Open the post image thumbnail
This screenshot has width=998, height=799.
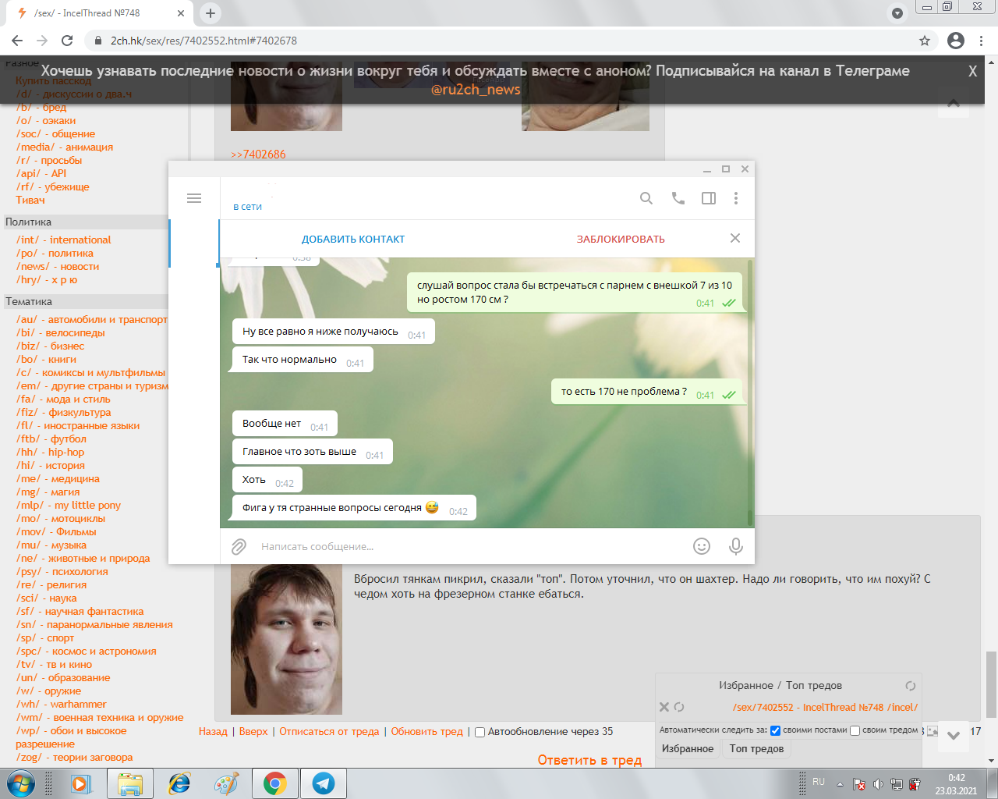pyautogui.click(x=286, y=639)
